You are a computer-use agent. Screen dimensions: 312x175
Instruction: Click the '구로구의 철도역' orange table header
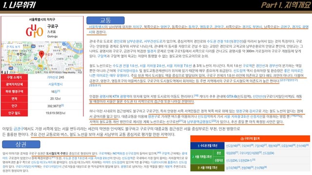click(x=250, y=139)
